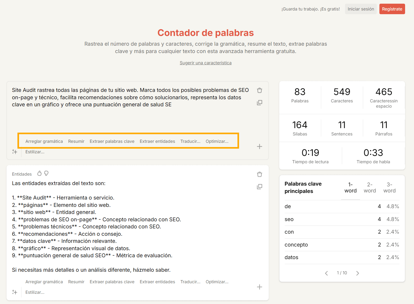This screenshot has height=304, width=414.
Task: Click the sparkle AI icon beside input Estilizar
Action: coord(15,152)
